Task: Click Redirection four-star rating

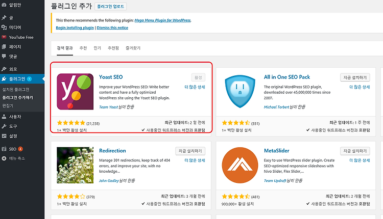Action: 71,197
